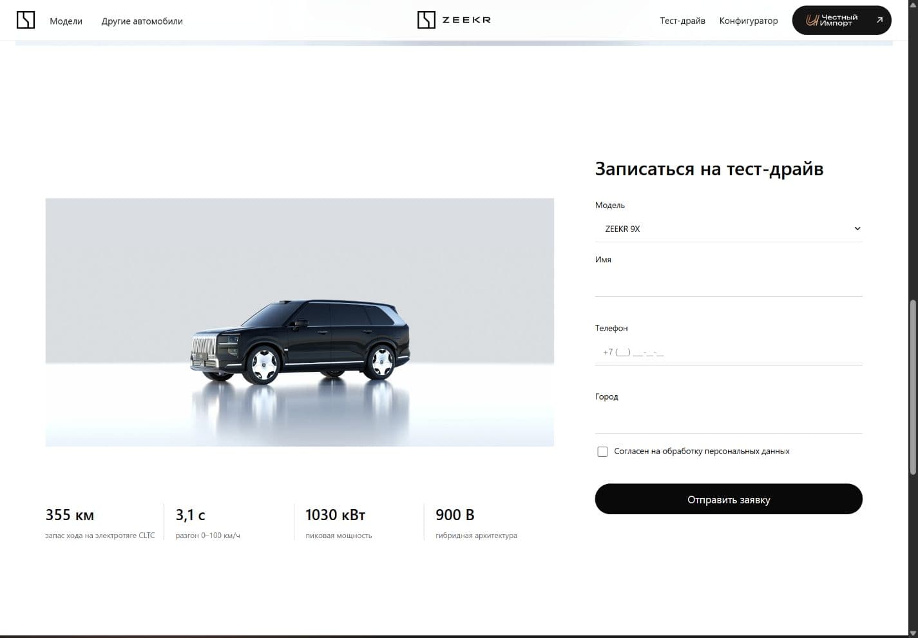Click the dropdown chevron in the Модель field
This screenshot has height=638, width=918.
[x=857, y=229]
